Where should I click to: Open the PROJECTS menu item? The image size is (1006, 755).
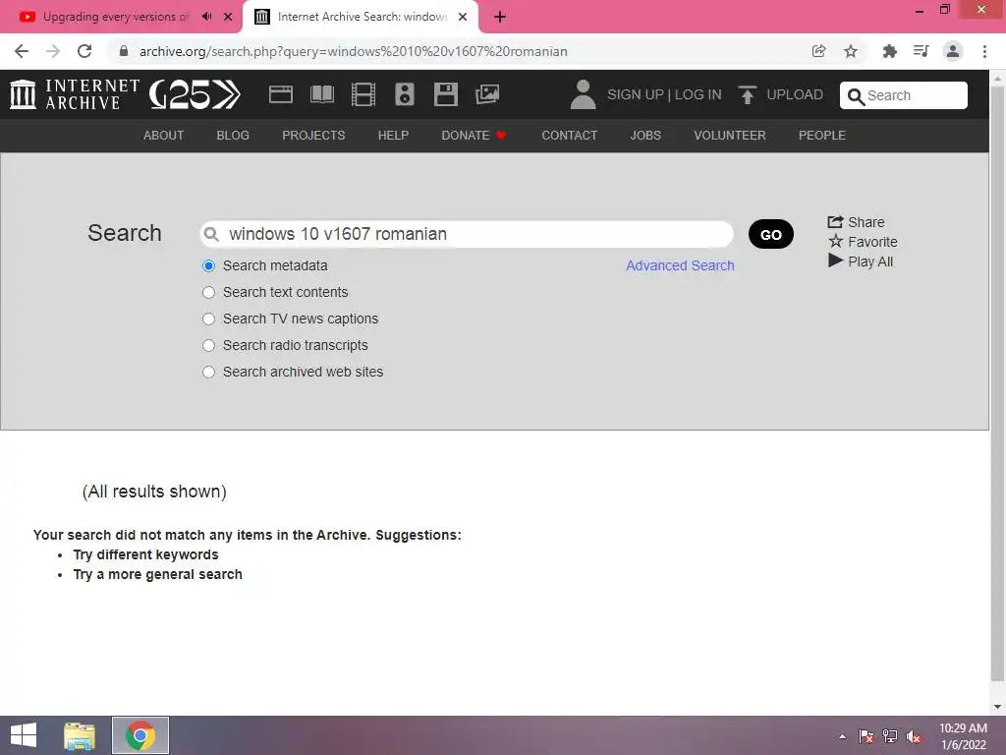click(313, 136)
